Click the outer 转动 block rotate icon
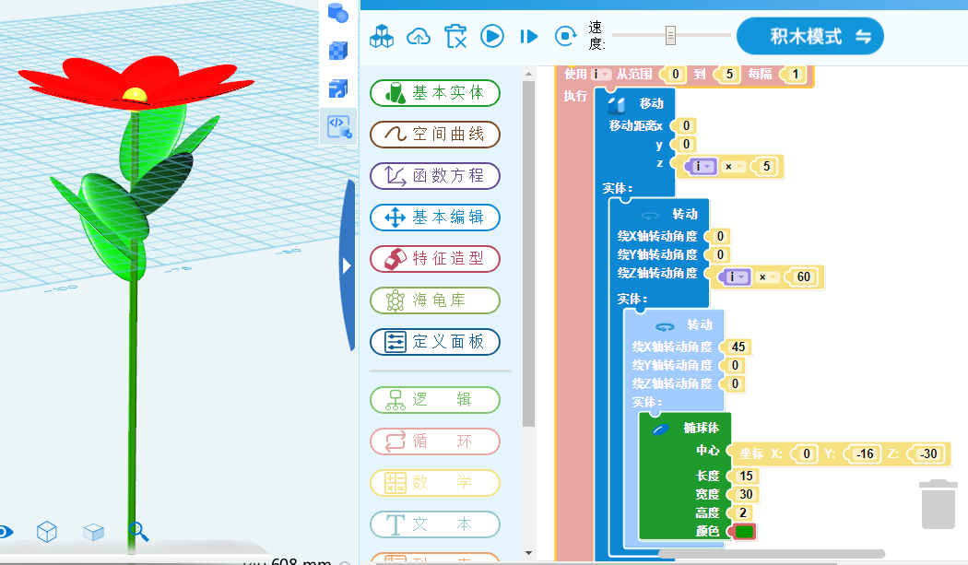Viewport: 968px width, 565px height. point(649,216)
